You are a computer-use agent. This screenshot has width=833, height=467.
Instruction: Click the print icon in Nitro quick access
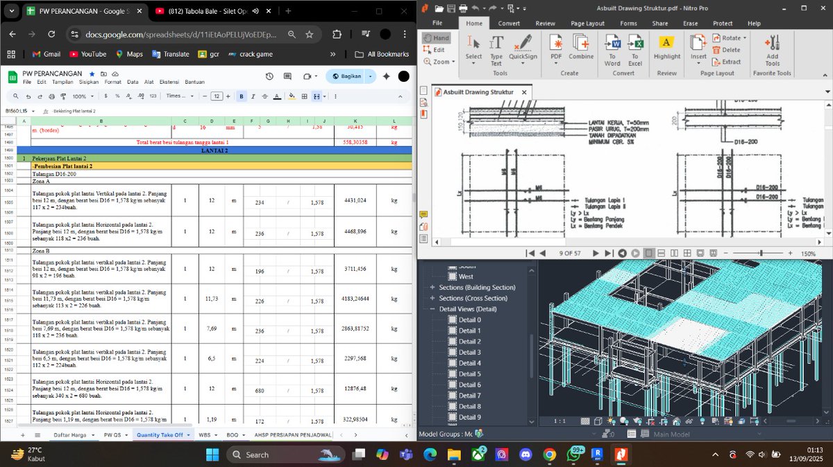click(x=462, y=8)
